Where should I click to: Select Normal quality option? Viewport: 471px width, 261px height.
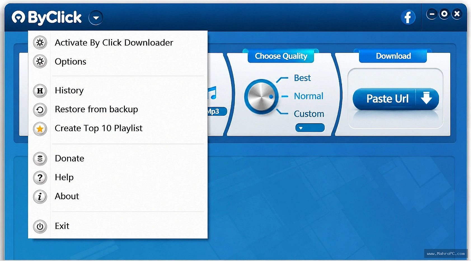pos(308,96)
